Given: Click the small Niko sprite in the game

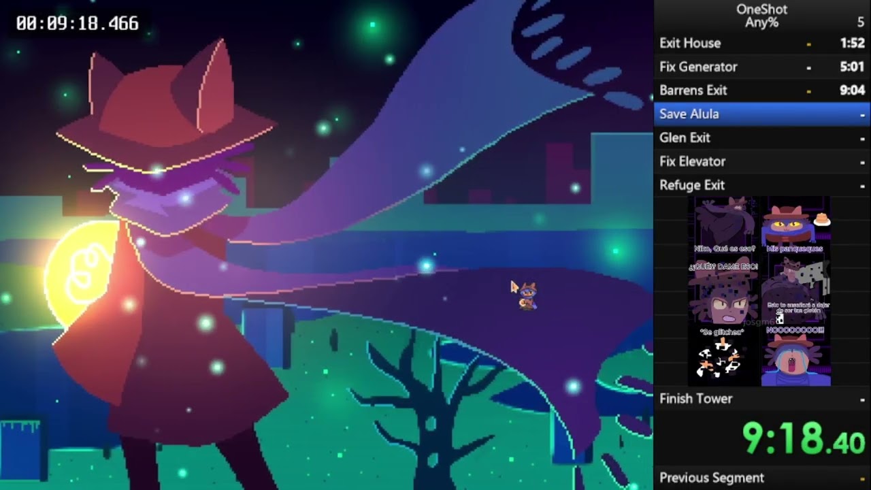Looking at the screenshot, I should click(x=527, y=296).
